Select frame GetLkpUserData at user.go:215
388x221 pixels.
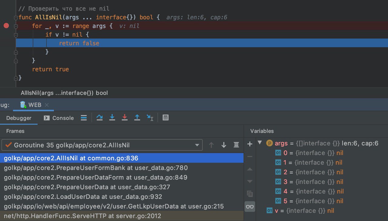coord(122,206)
